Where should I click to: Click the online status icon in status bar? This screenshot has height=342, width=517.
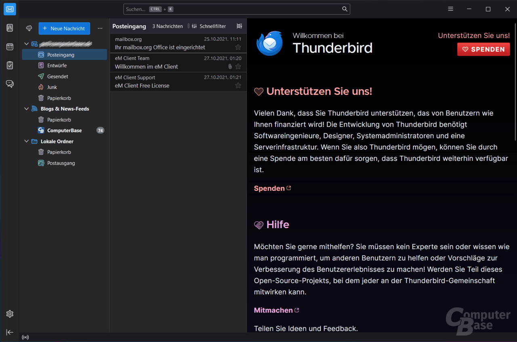[x=25, y=337]
